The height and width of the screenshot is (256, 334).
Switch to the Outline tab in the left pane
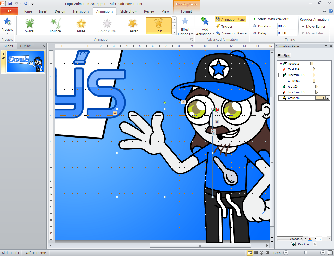click(x=26, y=46)
